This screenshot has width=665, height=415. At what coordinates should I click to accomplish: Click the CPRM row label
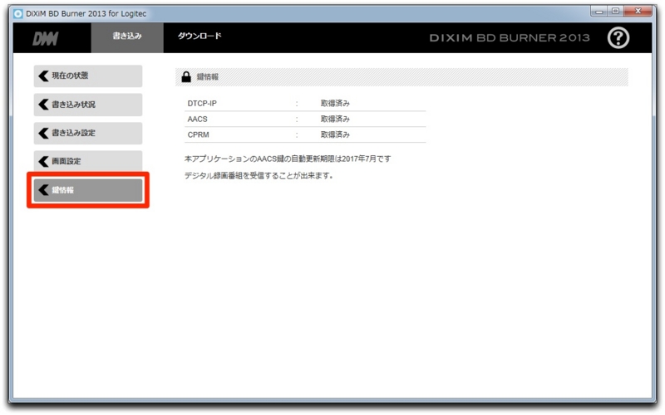198,134
